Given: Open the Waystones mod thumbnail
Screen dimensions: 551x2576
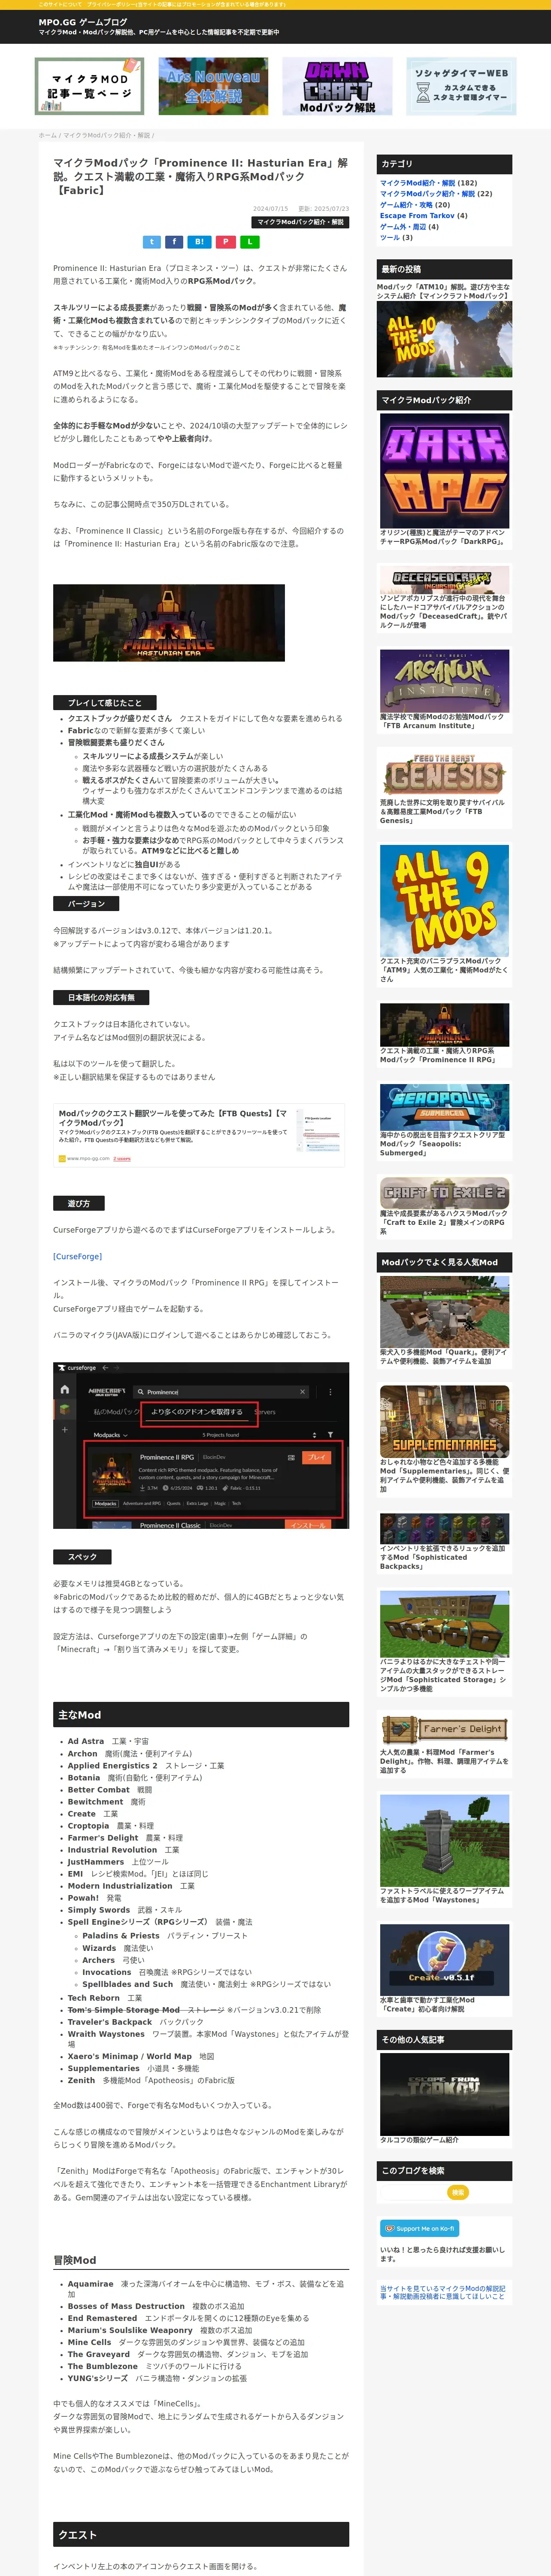Looking at the screenshot, I should click(x=445, y=1840).
